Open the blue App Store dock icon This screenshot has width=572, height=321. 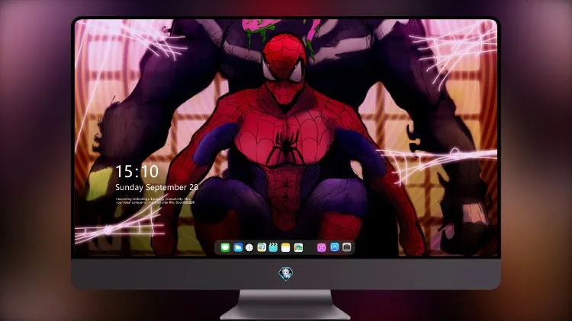coord(335,247)
